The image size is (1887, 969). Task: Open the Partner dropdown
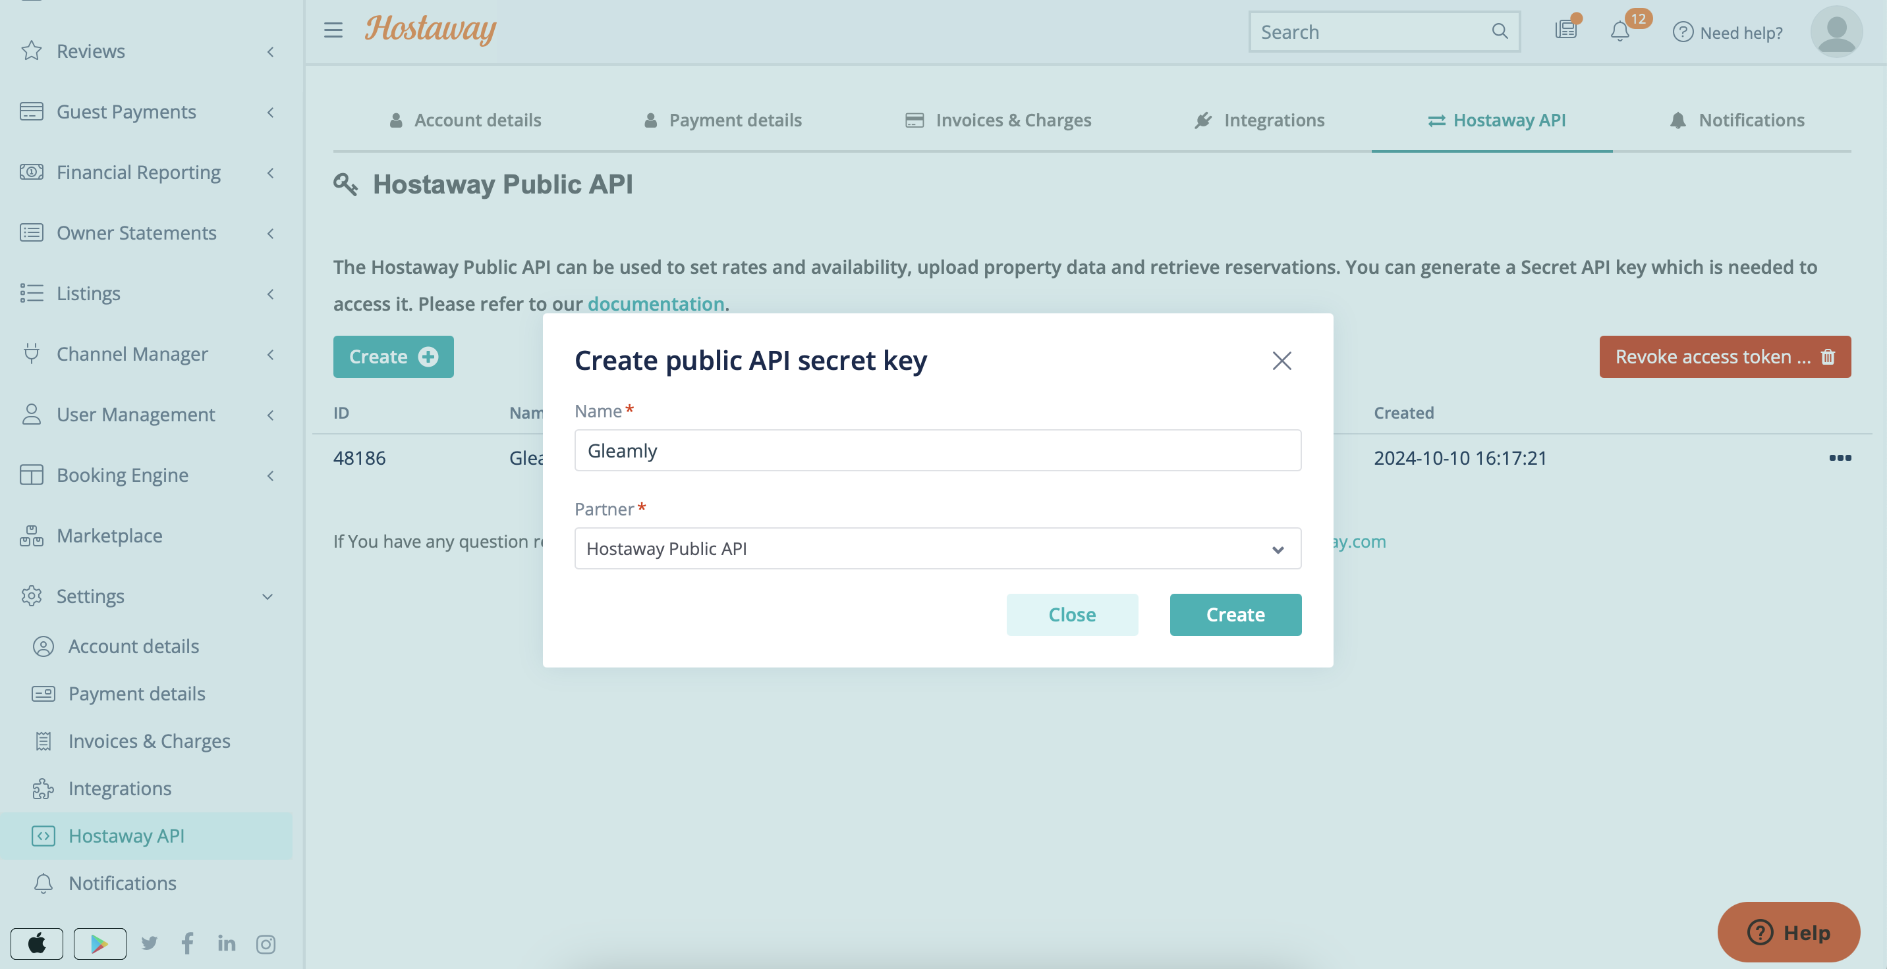pyautogui.click(x=937, y=548)
